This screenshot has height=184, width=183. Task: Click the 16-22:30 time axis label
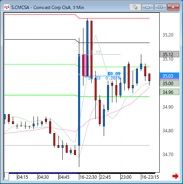pyautogui.click(x=88, y=177)
